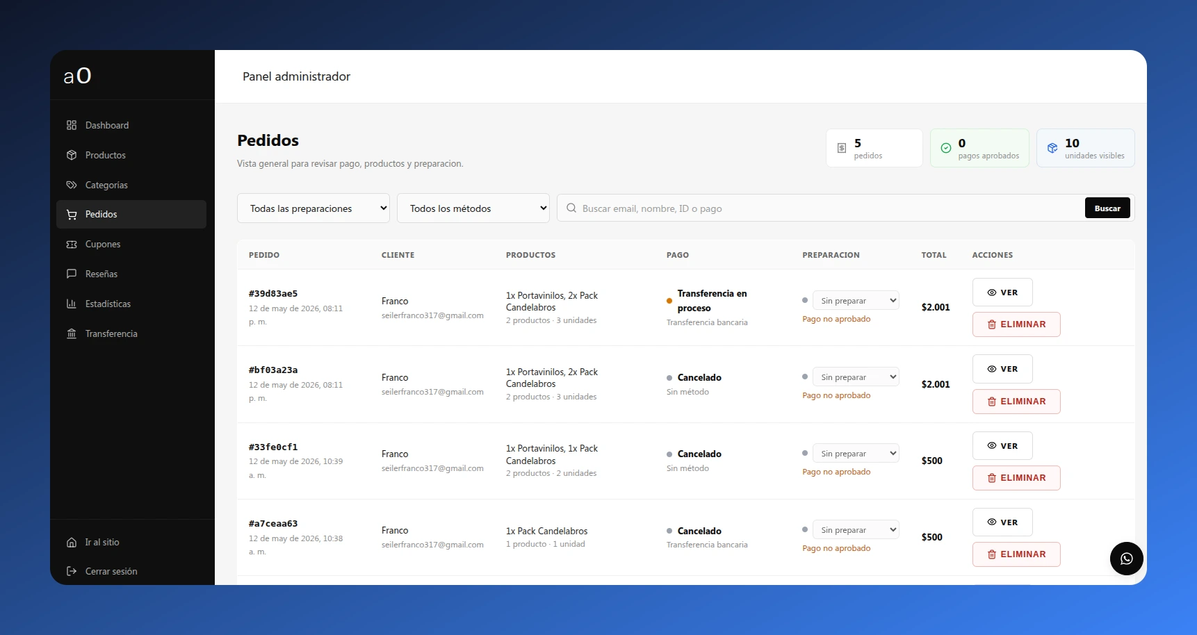1197x635 pixels.
Task: View order #a7ceaa63 with VER
Action: pyautogui.click(x=1002, y=522)
